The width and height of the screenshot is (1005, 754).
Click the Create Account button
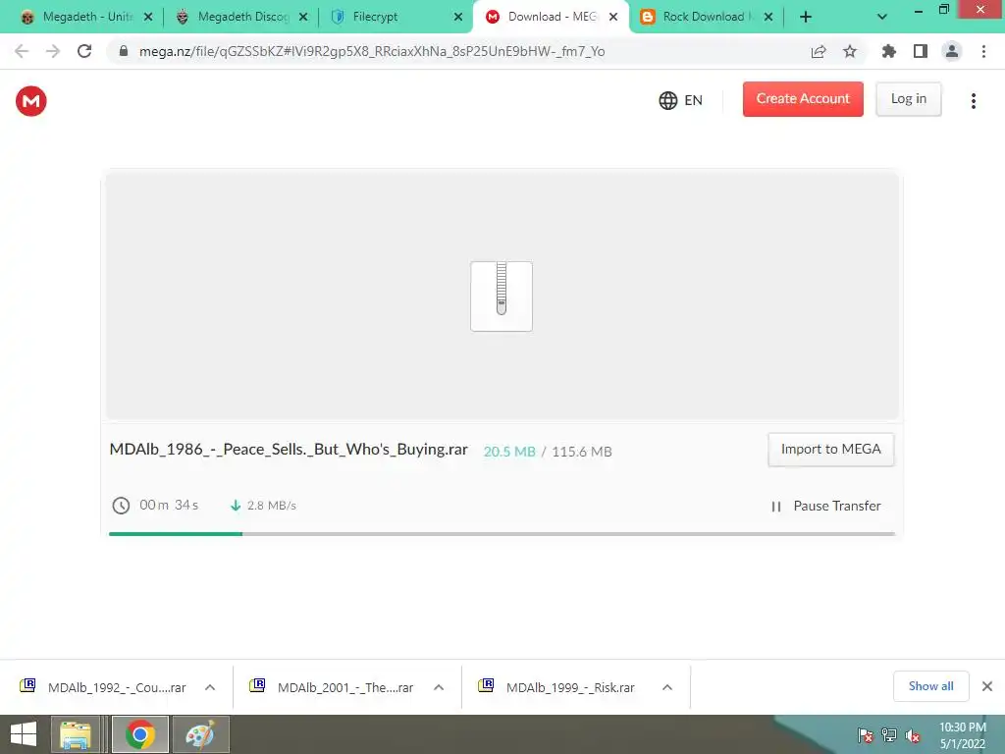point(803,99)
